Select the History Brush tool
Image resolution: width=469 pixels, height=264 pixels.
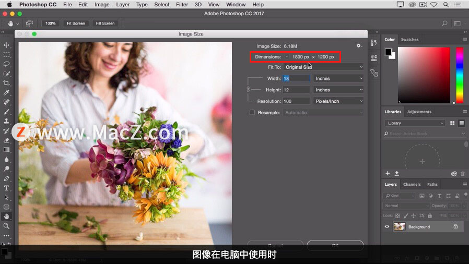(6, 131)
